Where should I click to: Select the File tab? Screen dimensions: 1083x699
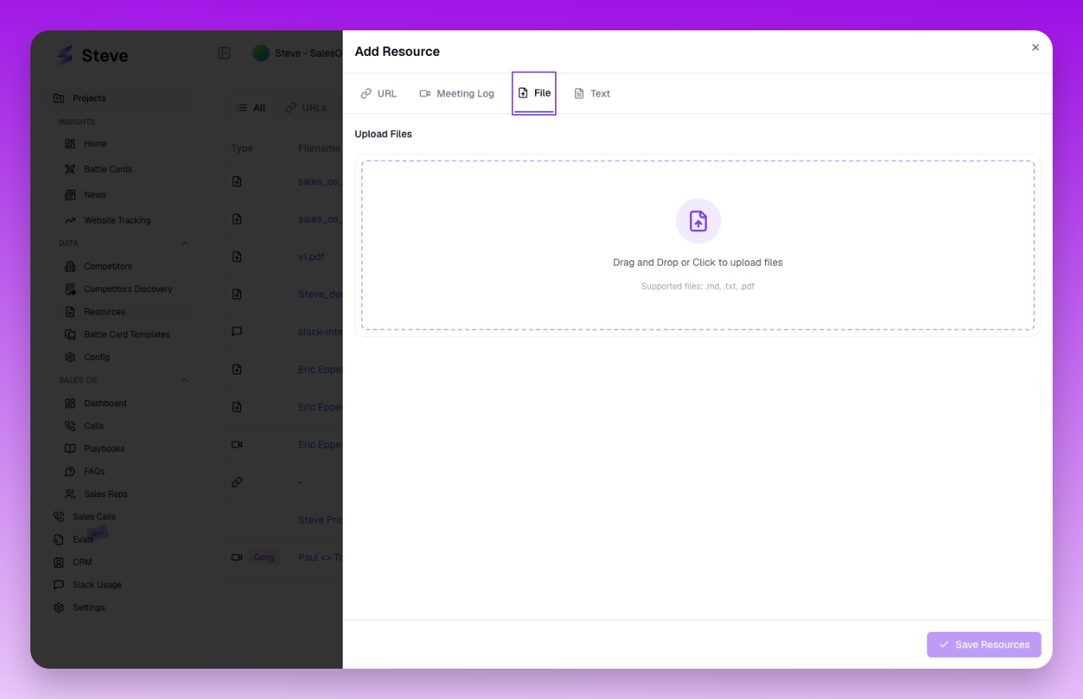(534, 93)
